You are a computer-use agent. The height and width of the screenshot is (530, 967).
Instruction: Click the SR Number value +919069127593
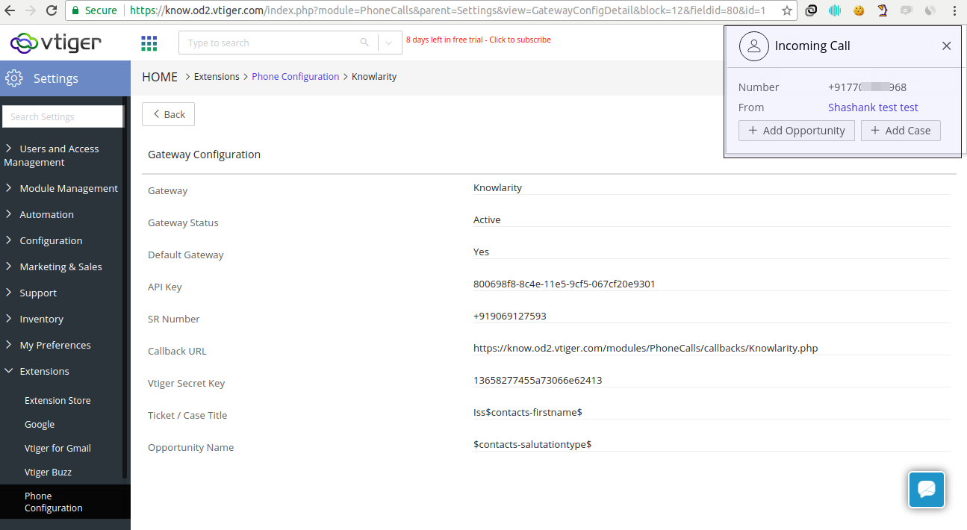coord(510,316)
